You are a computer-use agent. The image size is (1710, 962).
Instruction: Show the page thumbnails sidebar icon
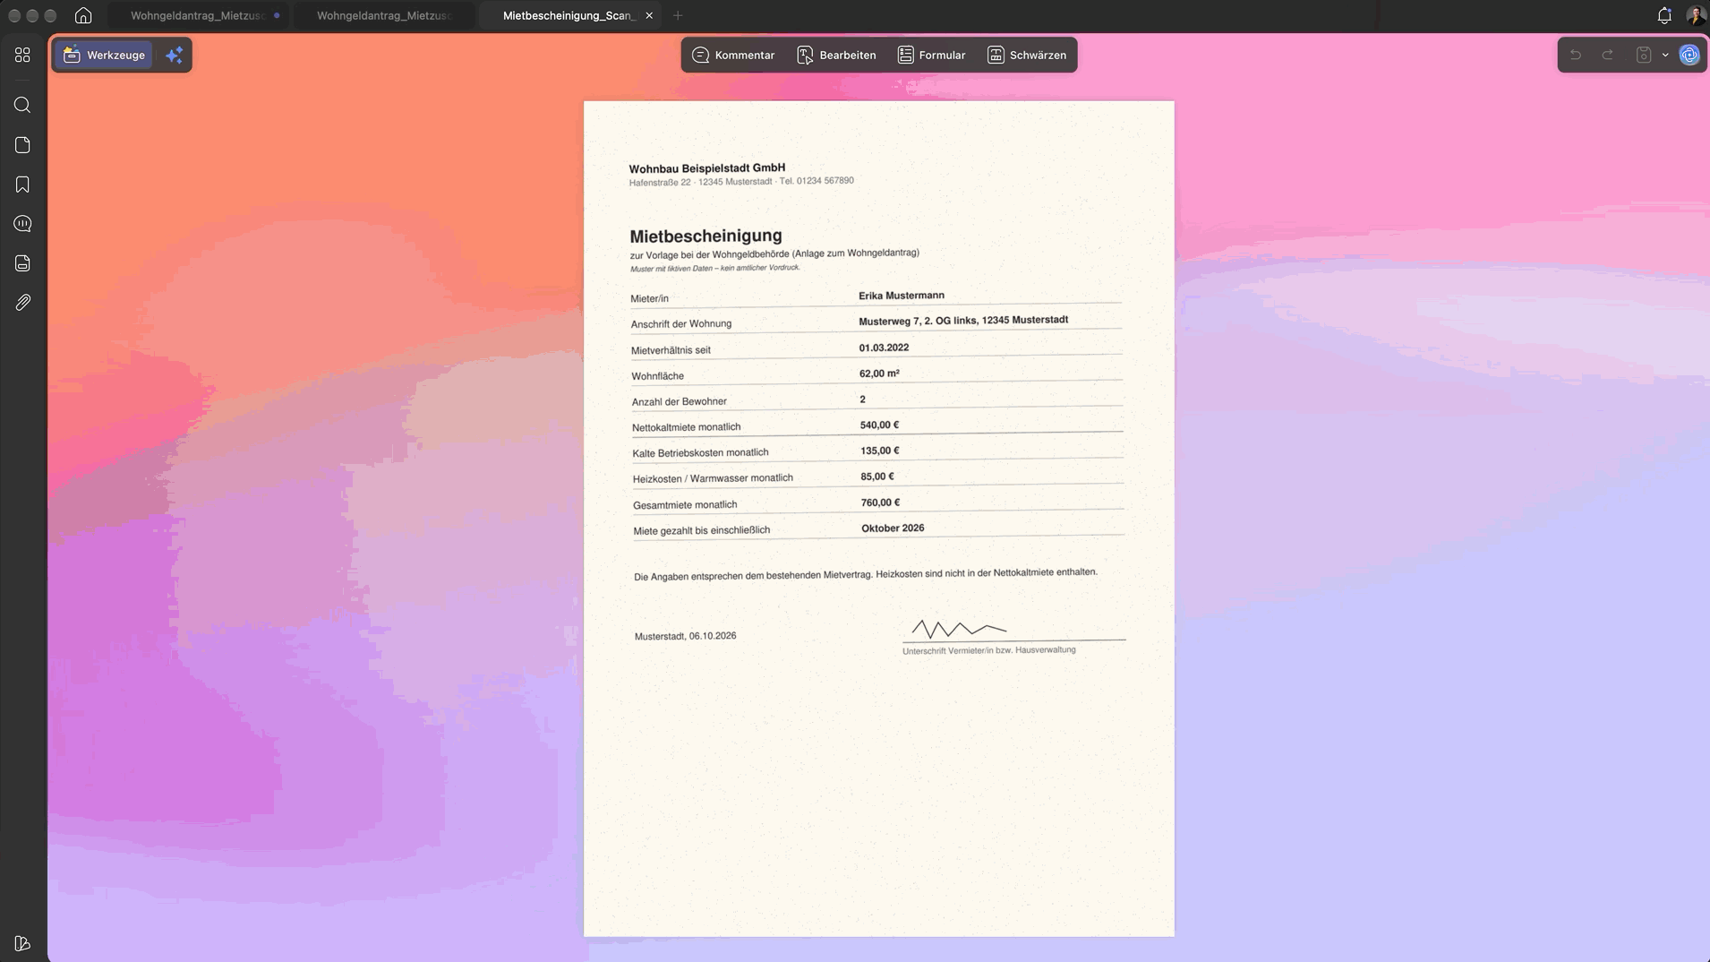pos(22,145)
